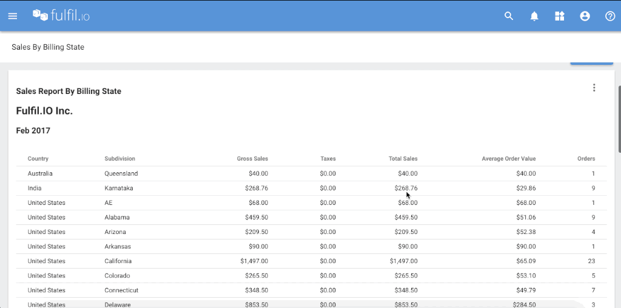Click Arkansas gross sales $90.00
The height and width of the screenshot is (308, 621).
(258, 247)
